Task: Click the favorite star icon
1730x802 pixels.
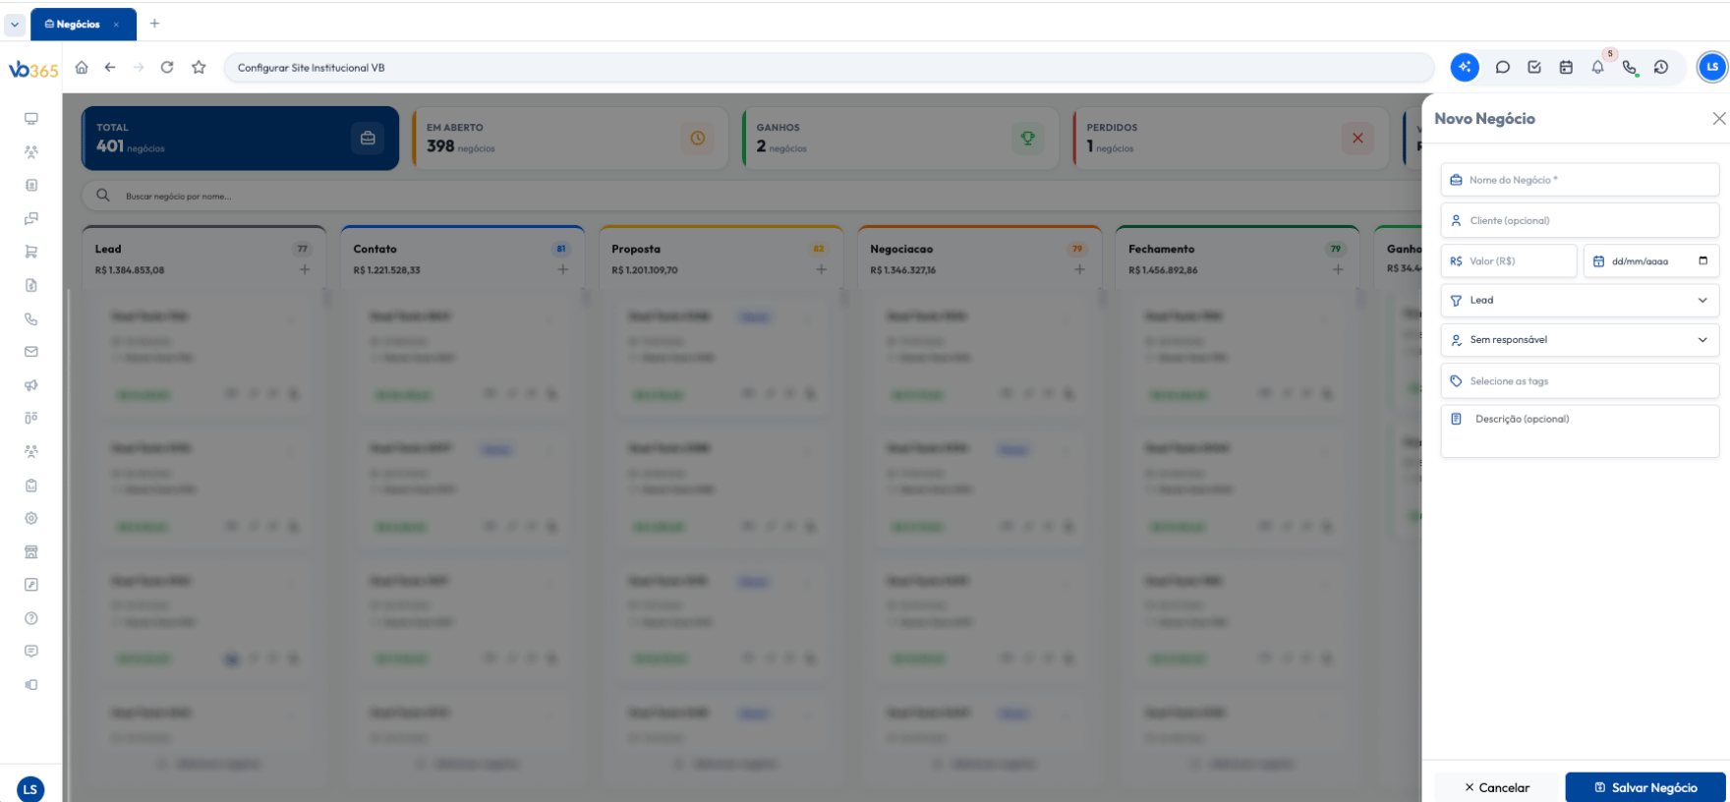Action: click(x=199, y=68)
